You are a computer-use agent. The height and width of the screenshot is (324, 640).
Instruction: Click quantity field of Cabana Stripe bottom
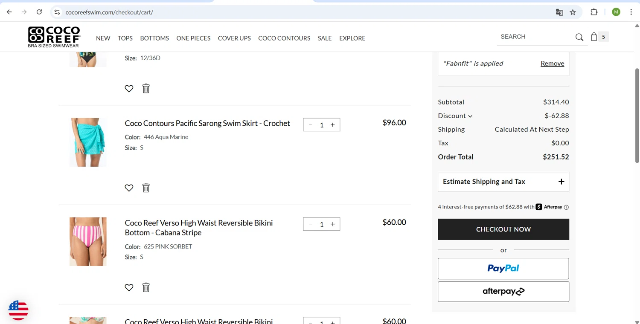tap(322, 224)
